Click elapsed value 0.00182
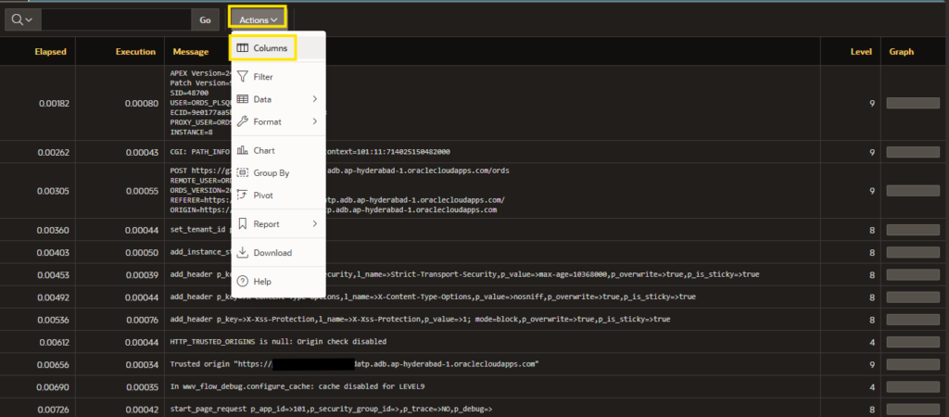Viewport: 949px width, 417px height. (54, 104)
